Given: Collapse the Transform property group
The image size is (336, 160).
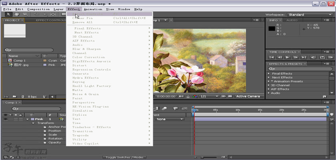Looking at the screenshot, I should click(33, 123).
